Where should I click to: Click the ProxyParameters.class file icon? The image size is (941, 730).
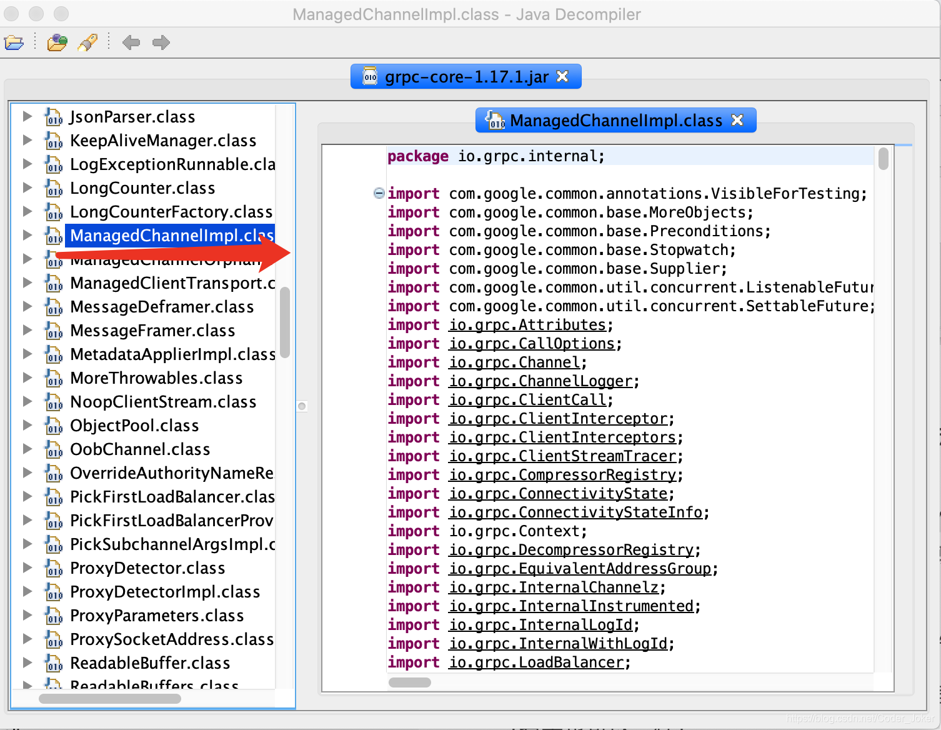click(54, 616)
